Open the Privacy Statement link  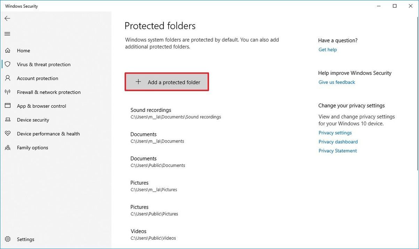click(x=338, y=151)
